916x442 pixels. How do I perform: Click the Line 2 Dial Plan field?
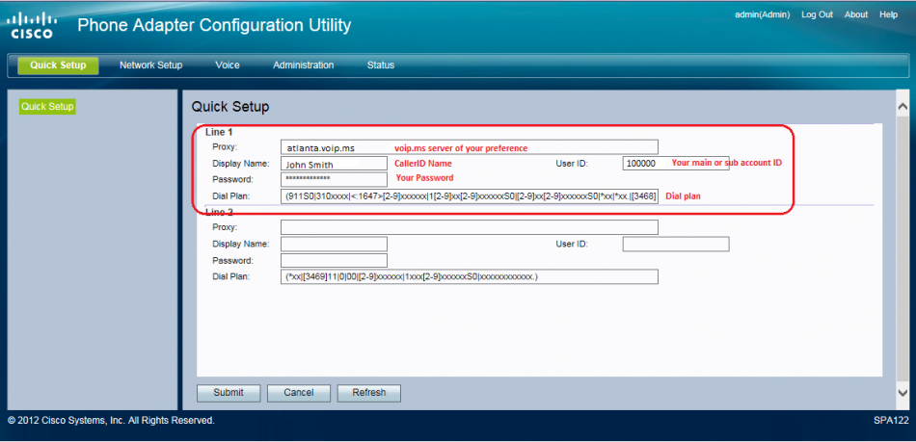pyautogui.click(x=470, y=276)
